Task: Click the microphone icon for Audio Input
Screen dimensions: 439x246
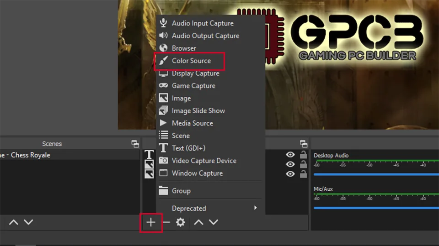Action: click(163, 23)
